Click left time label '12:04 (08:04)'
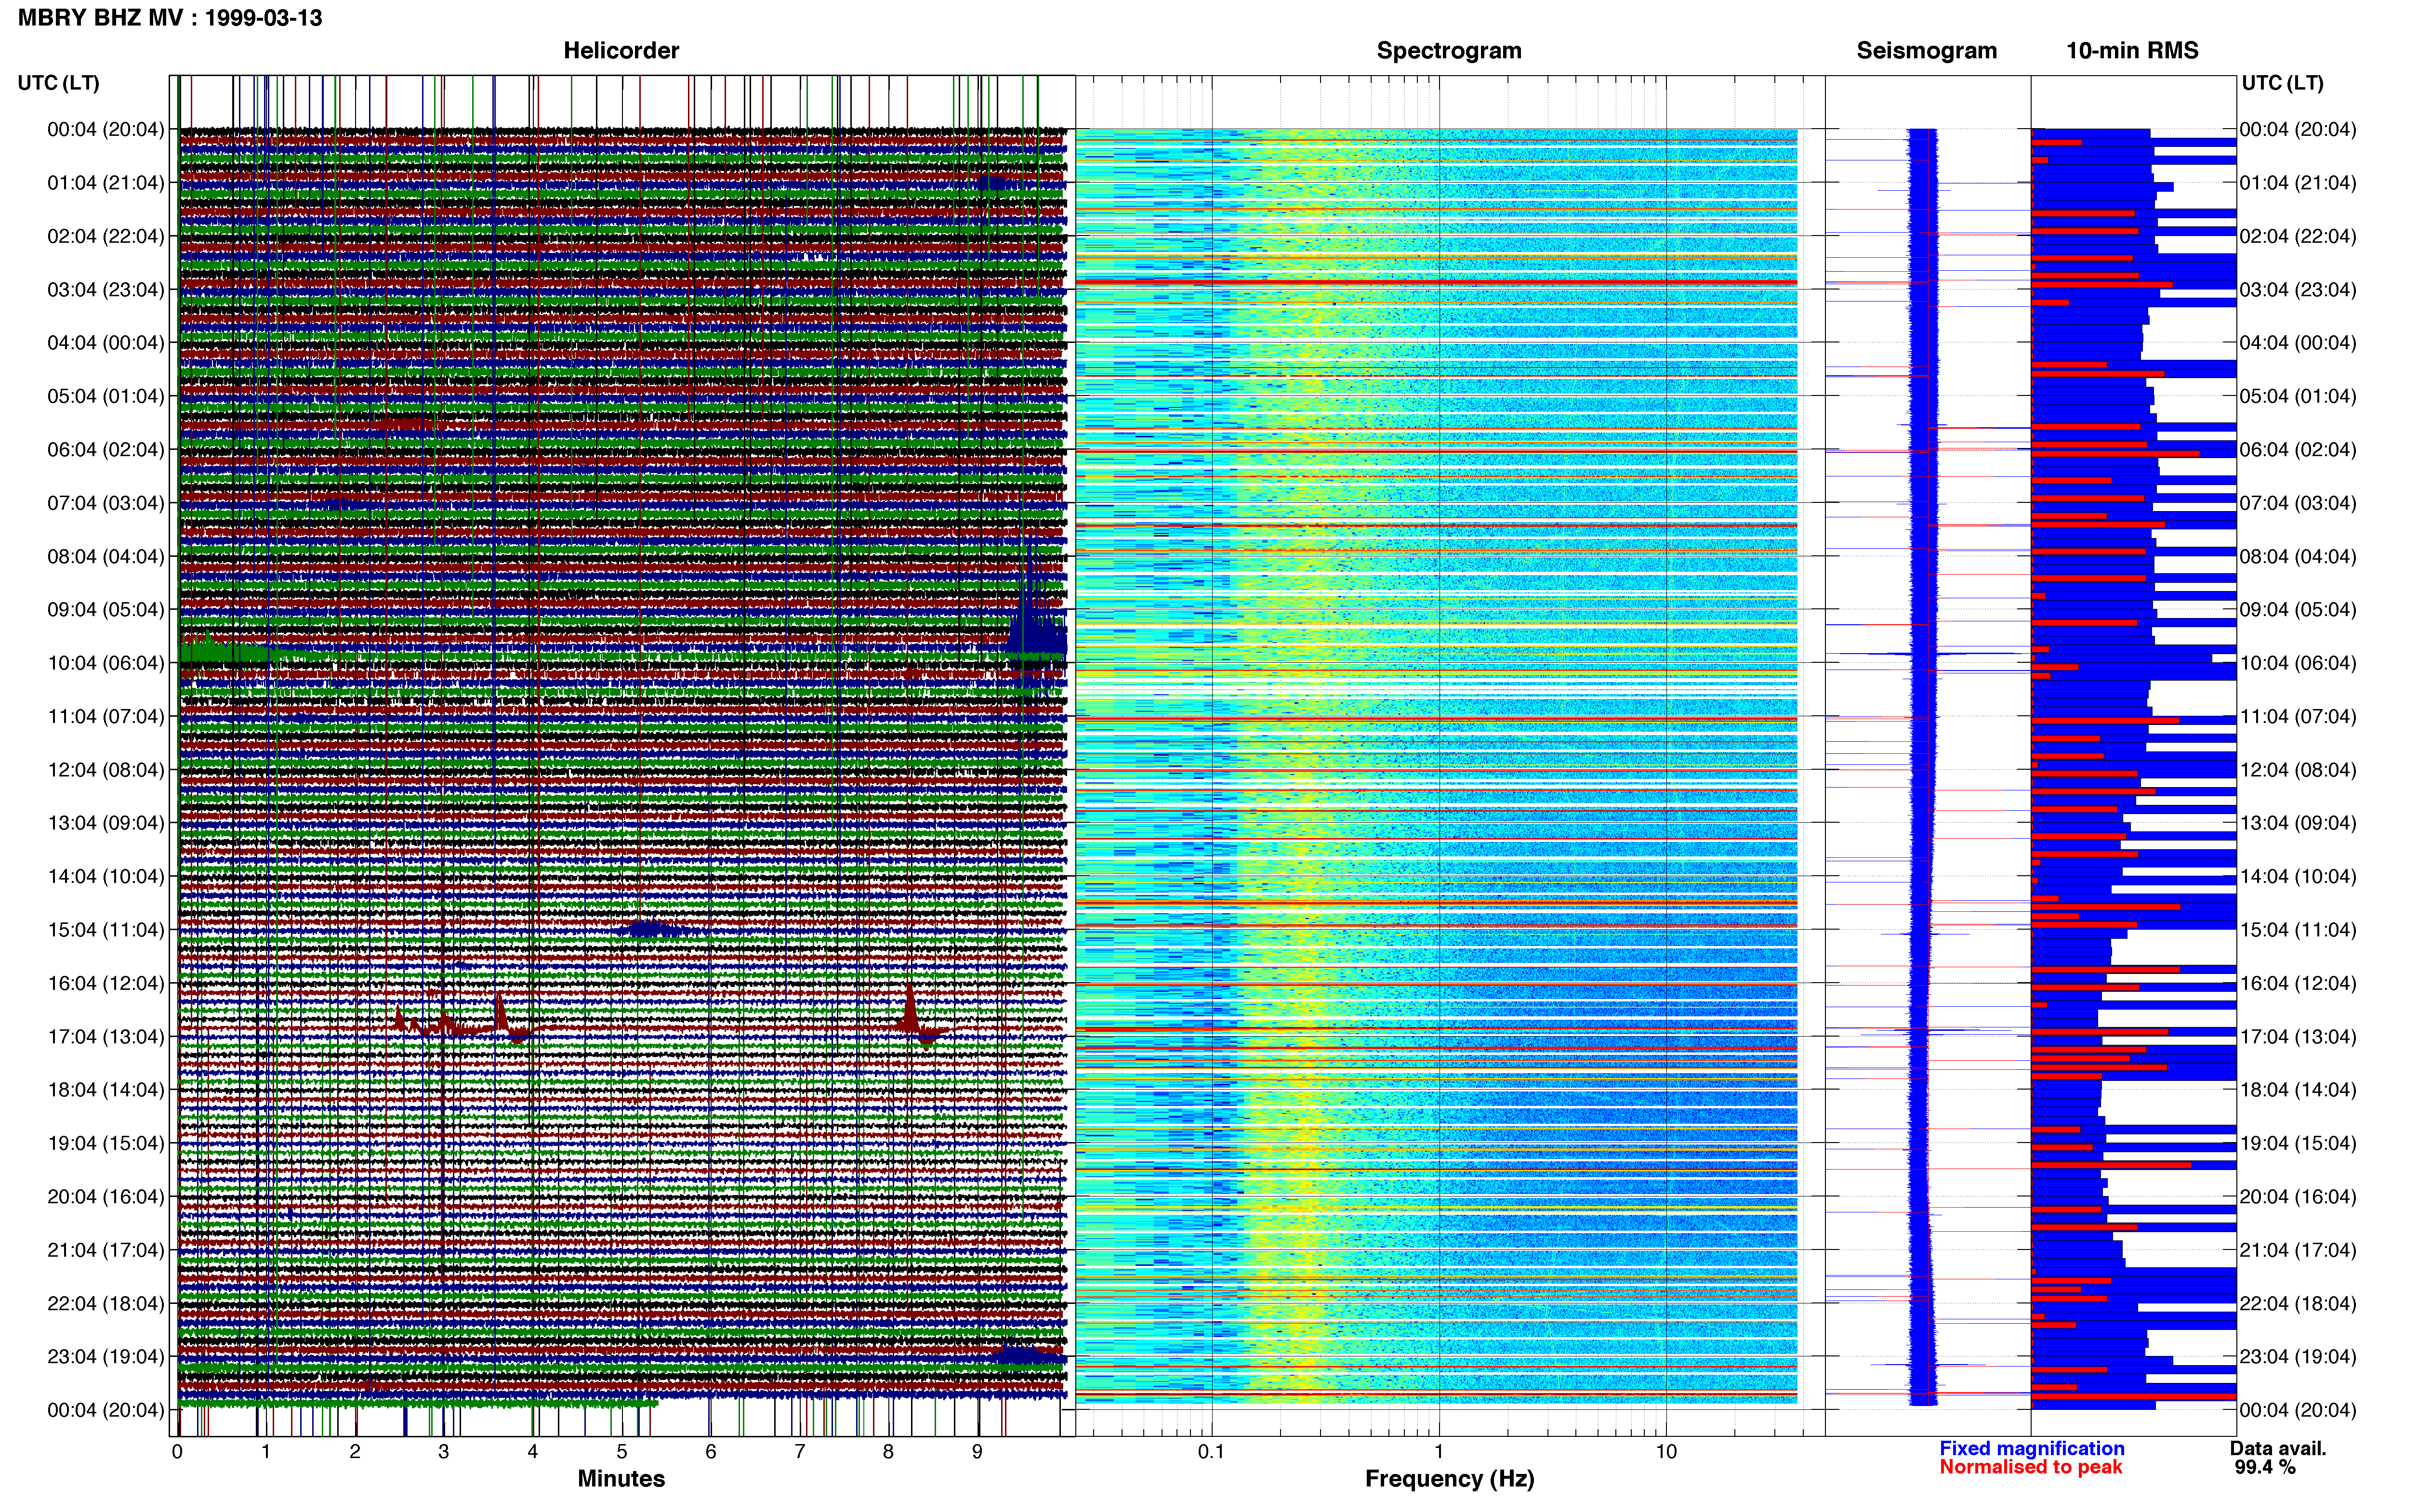This screenshot has width=2418, height=1512. click(x=106, y=770)
